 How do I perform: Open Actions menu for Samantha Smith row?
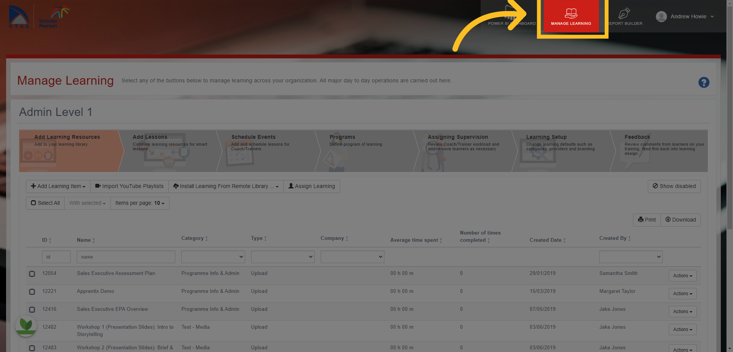(x=683, y=276)
